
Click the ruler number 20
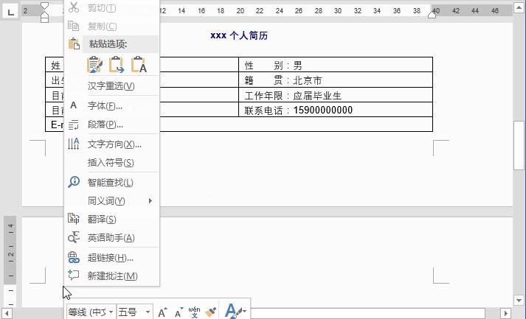[x=240, y=11]
